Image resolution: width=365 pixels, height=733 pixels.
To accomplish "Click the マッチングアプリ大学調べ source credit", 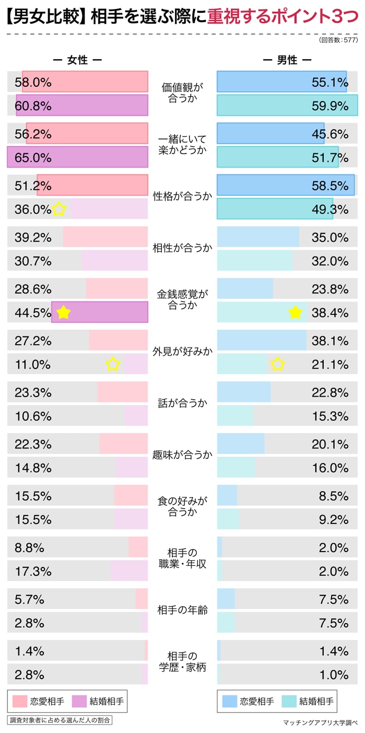I will tap(321, 722).
